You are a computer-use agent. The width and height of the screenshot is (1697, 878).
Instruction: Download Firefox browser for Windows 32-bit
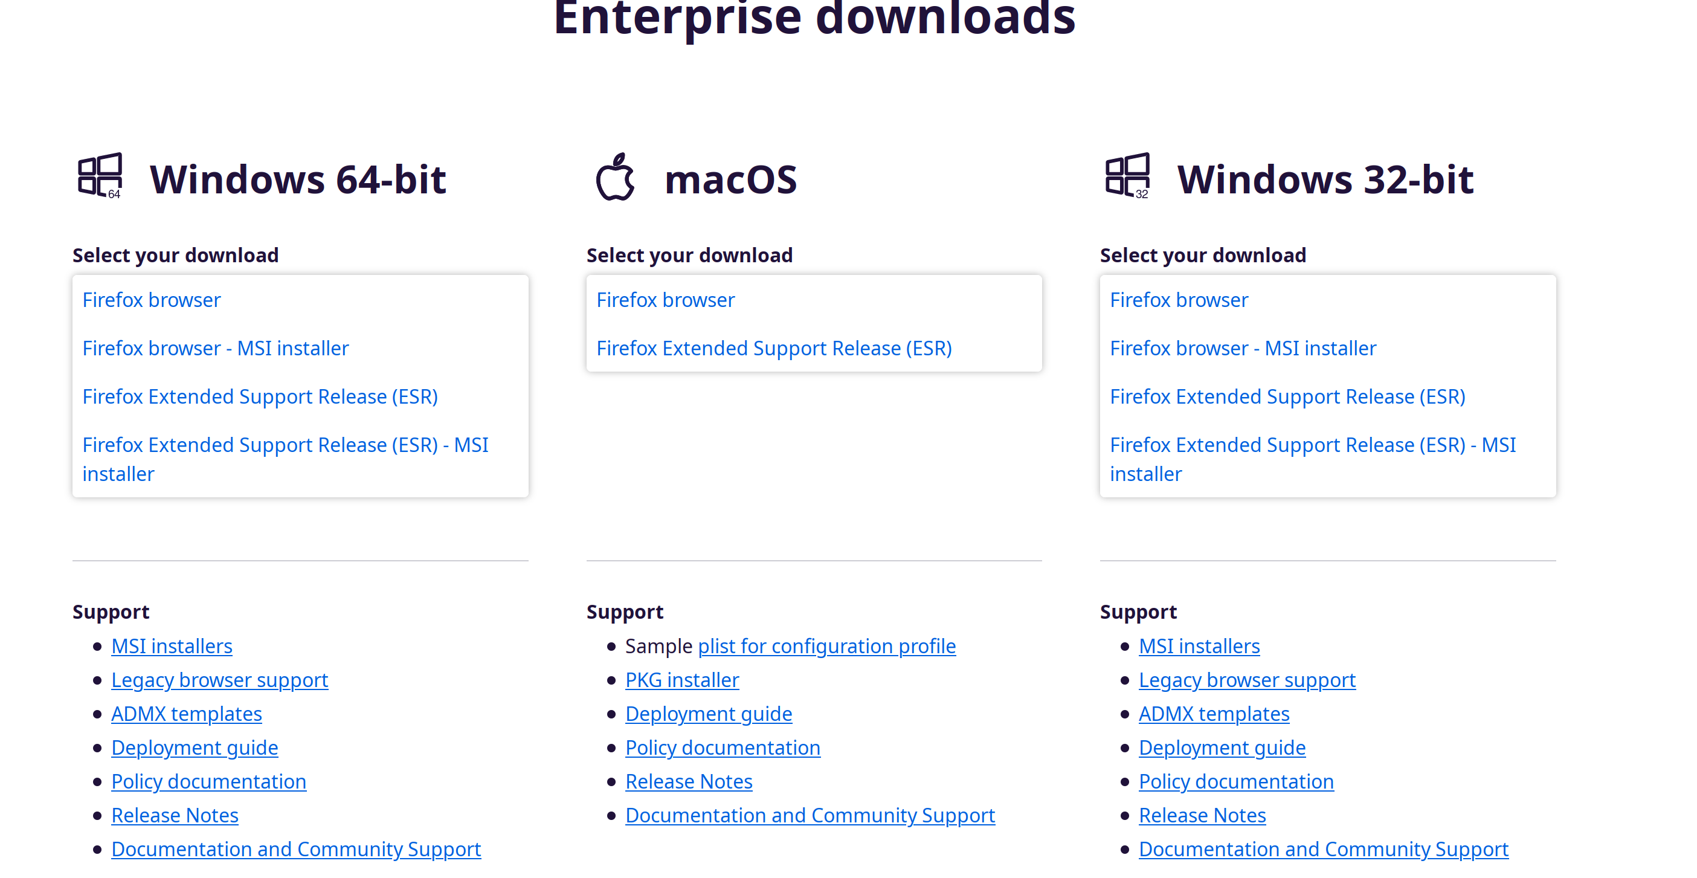1178,300
